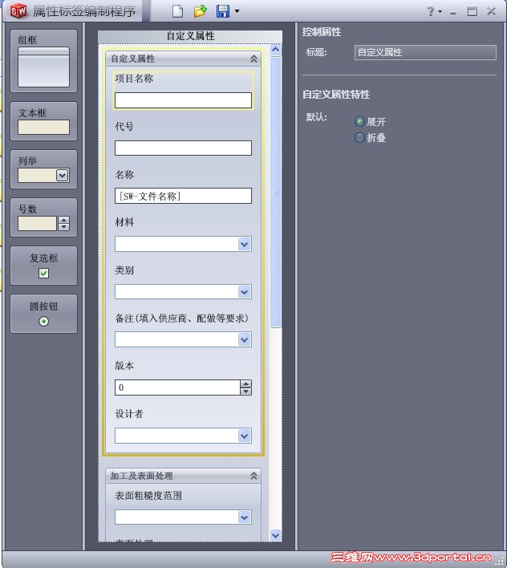This screenshot has height=568, width=507.
Task: Open the Help question mark menu
Action: point(434,11)
